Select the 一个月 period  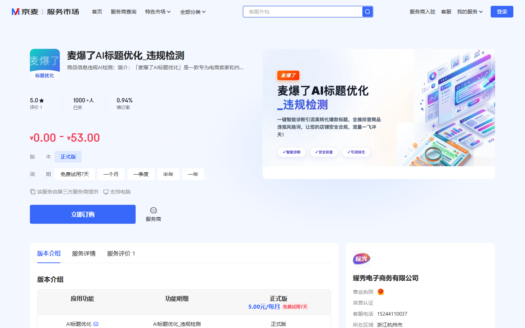tap(111, 174)
